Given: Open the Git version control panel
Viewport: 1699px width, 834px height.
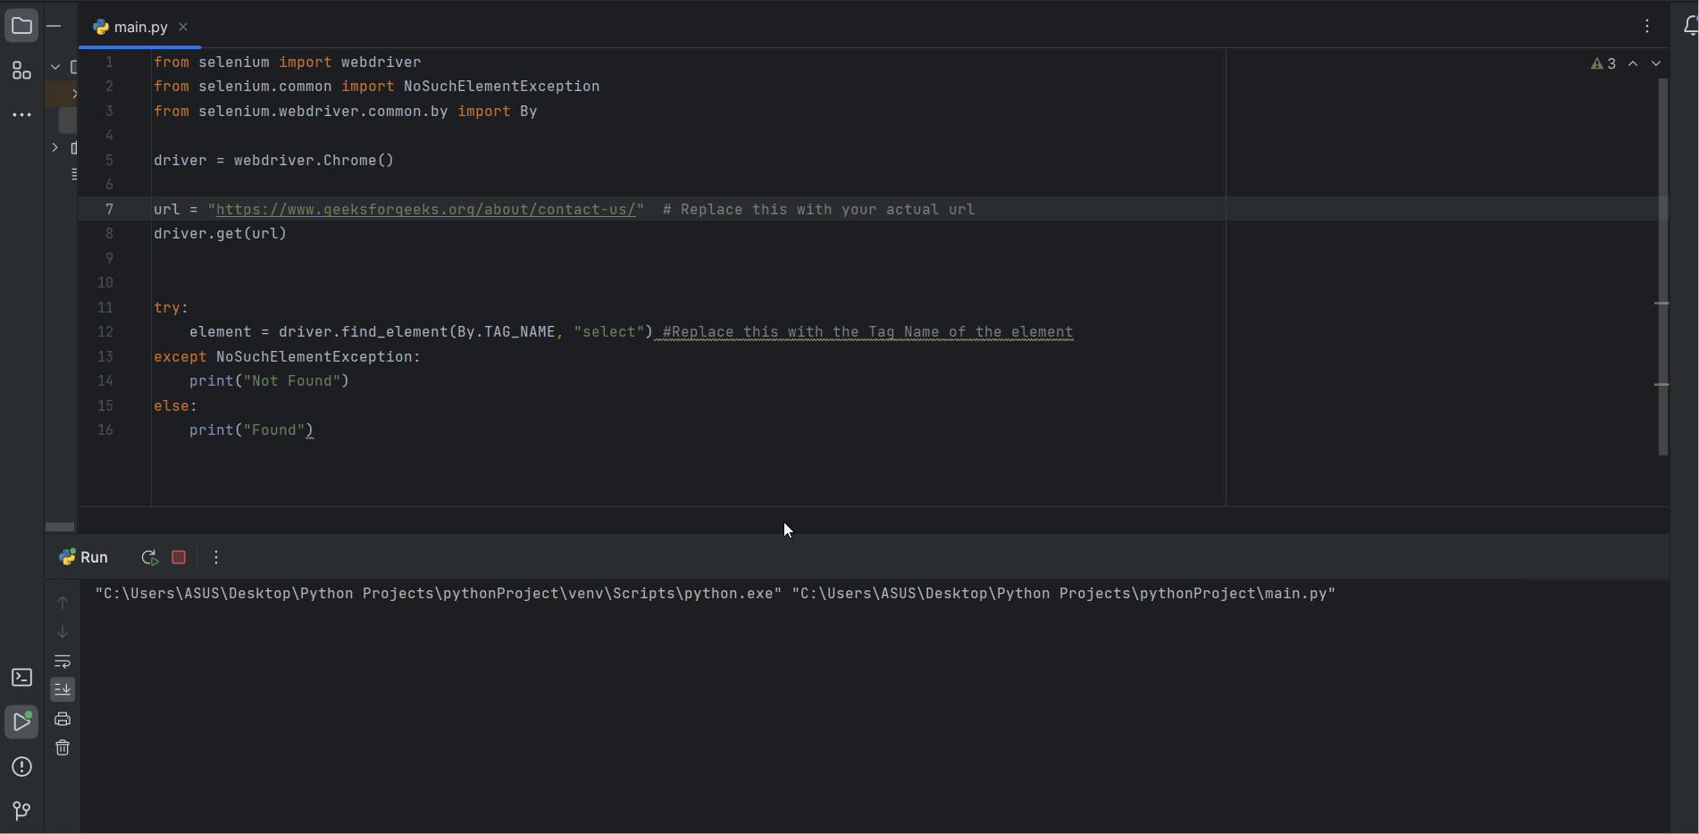Looking at the screenshot, I should pyautogui.click(x=21, y=811).
